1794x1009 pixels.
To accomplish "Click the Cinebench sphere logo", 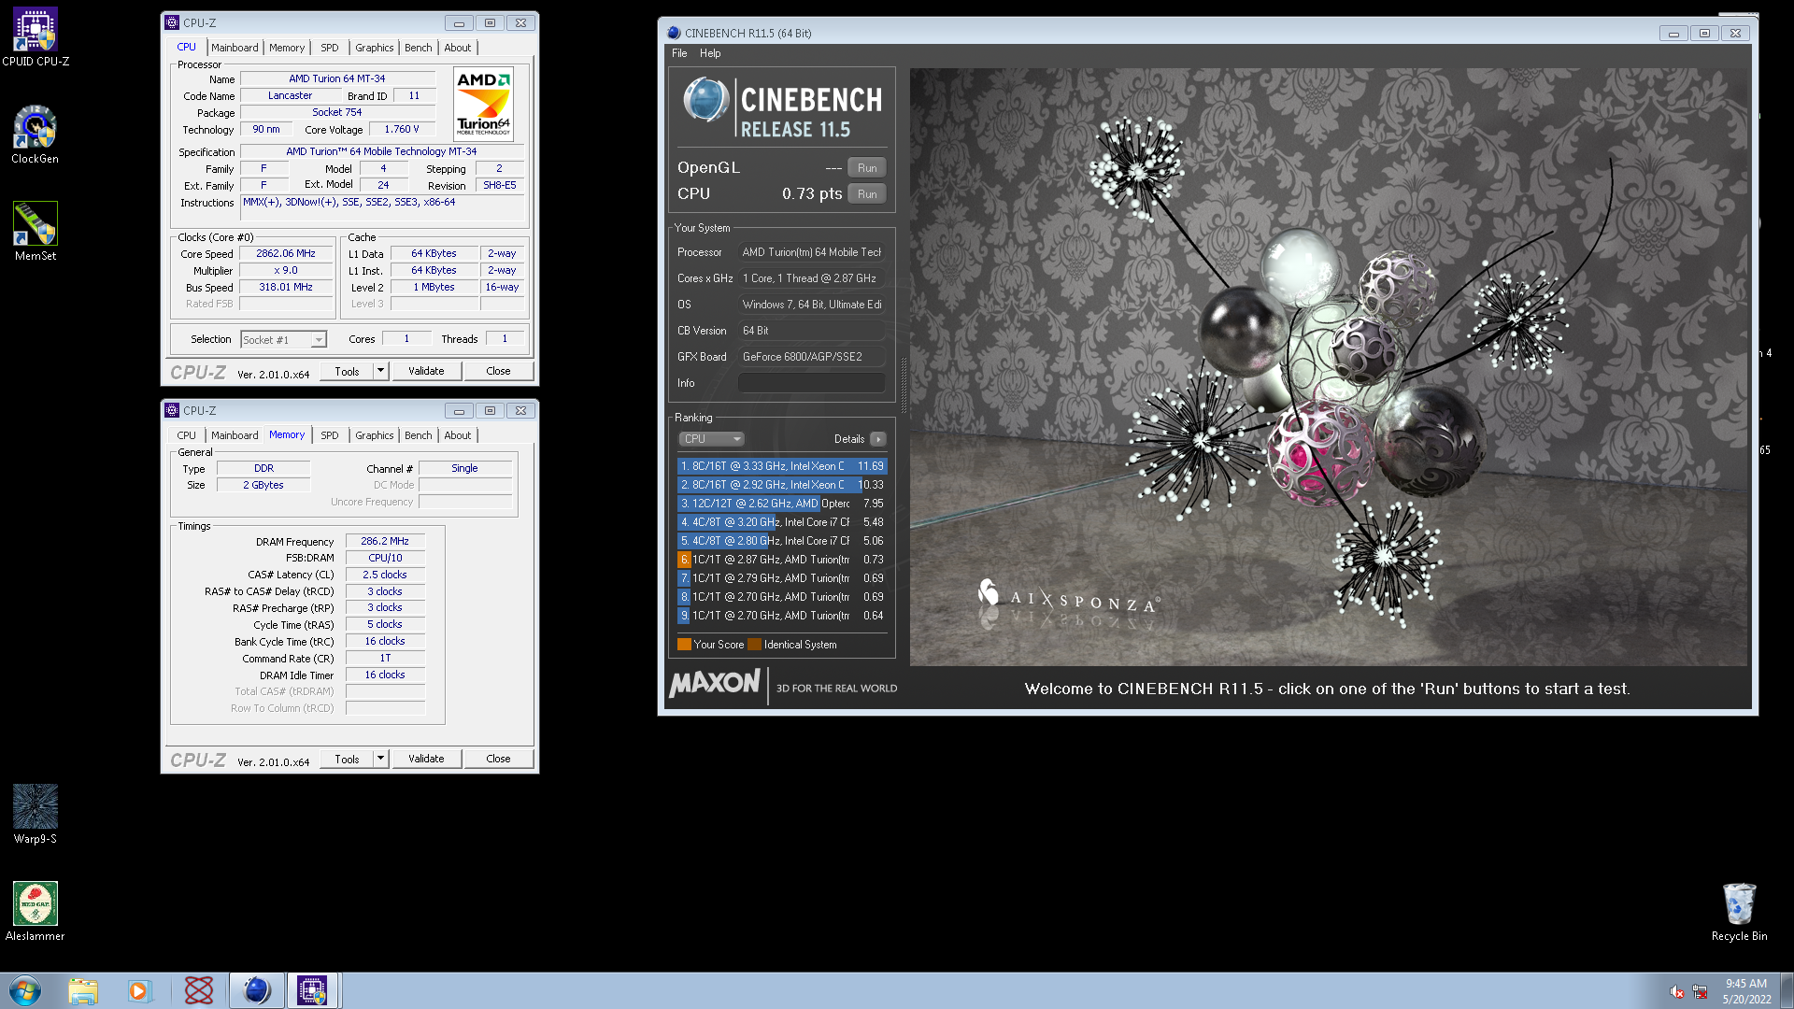I will click(x=705, y=101).
